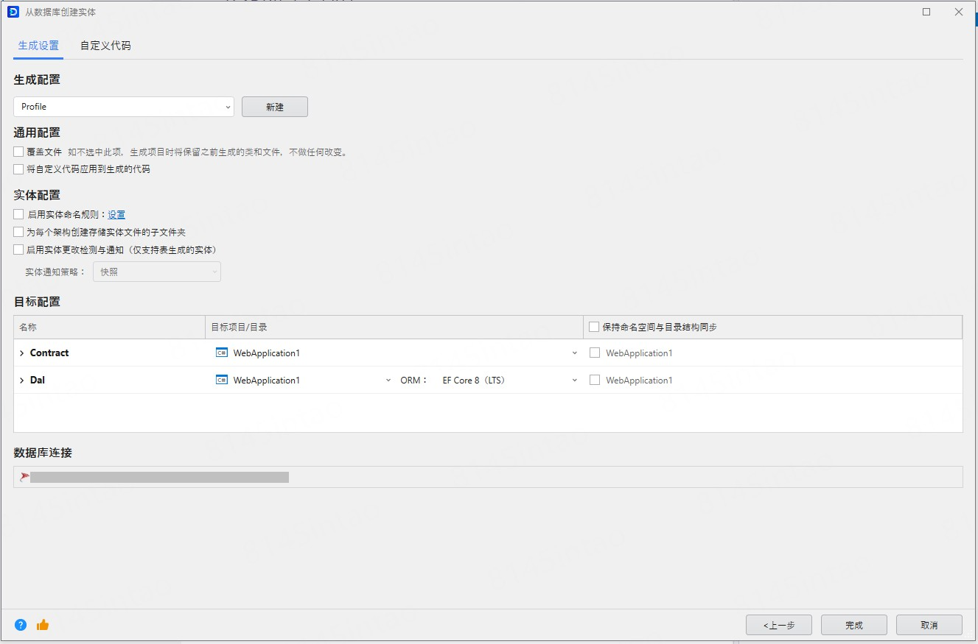
Task: Click the app logo in title bar
Action: click(x=13, y=12)
